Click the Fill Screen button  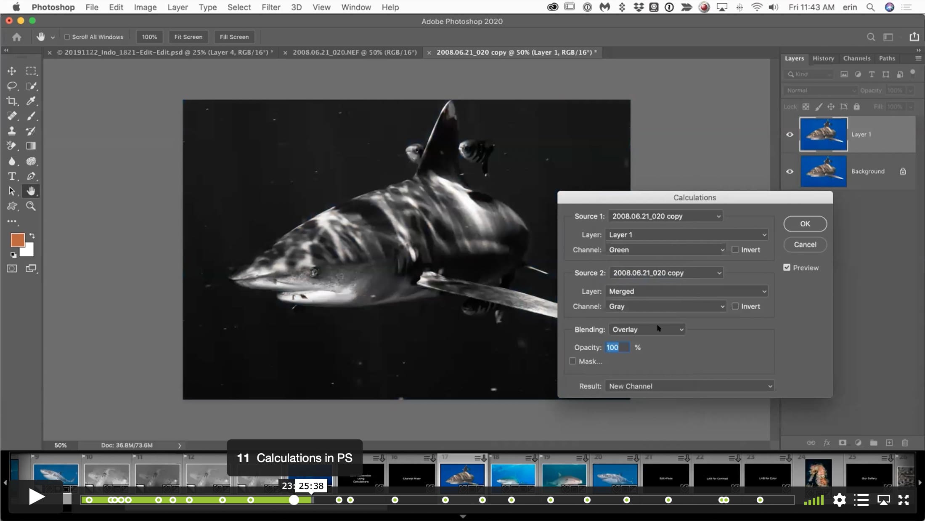pos(234,37)
